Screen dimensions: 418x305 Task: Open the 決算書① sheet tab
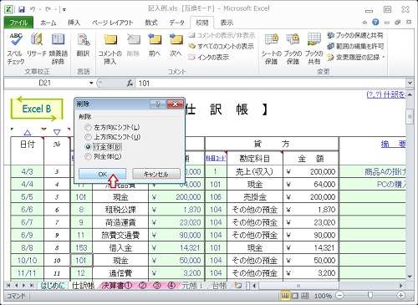(117, 286)
